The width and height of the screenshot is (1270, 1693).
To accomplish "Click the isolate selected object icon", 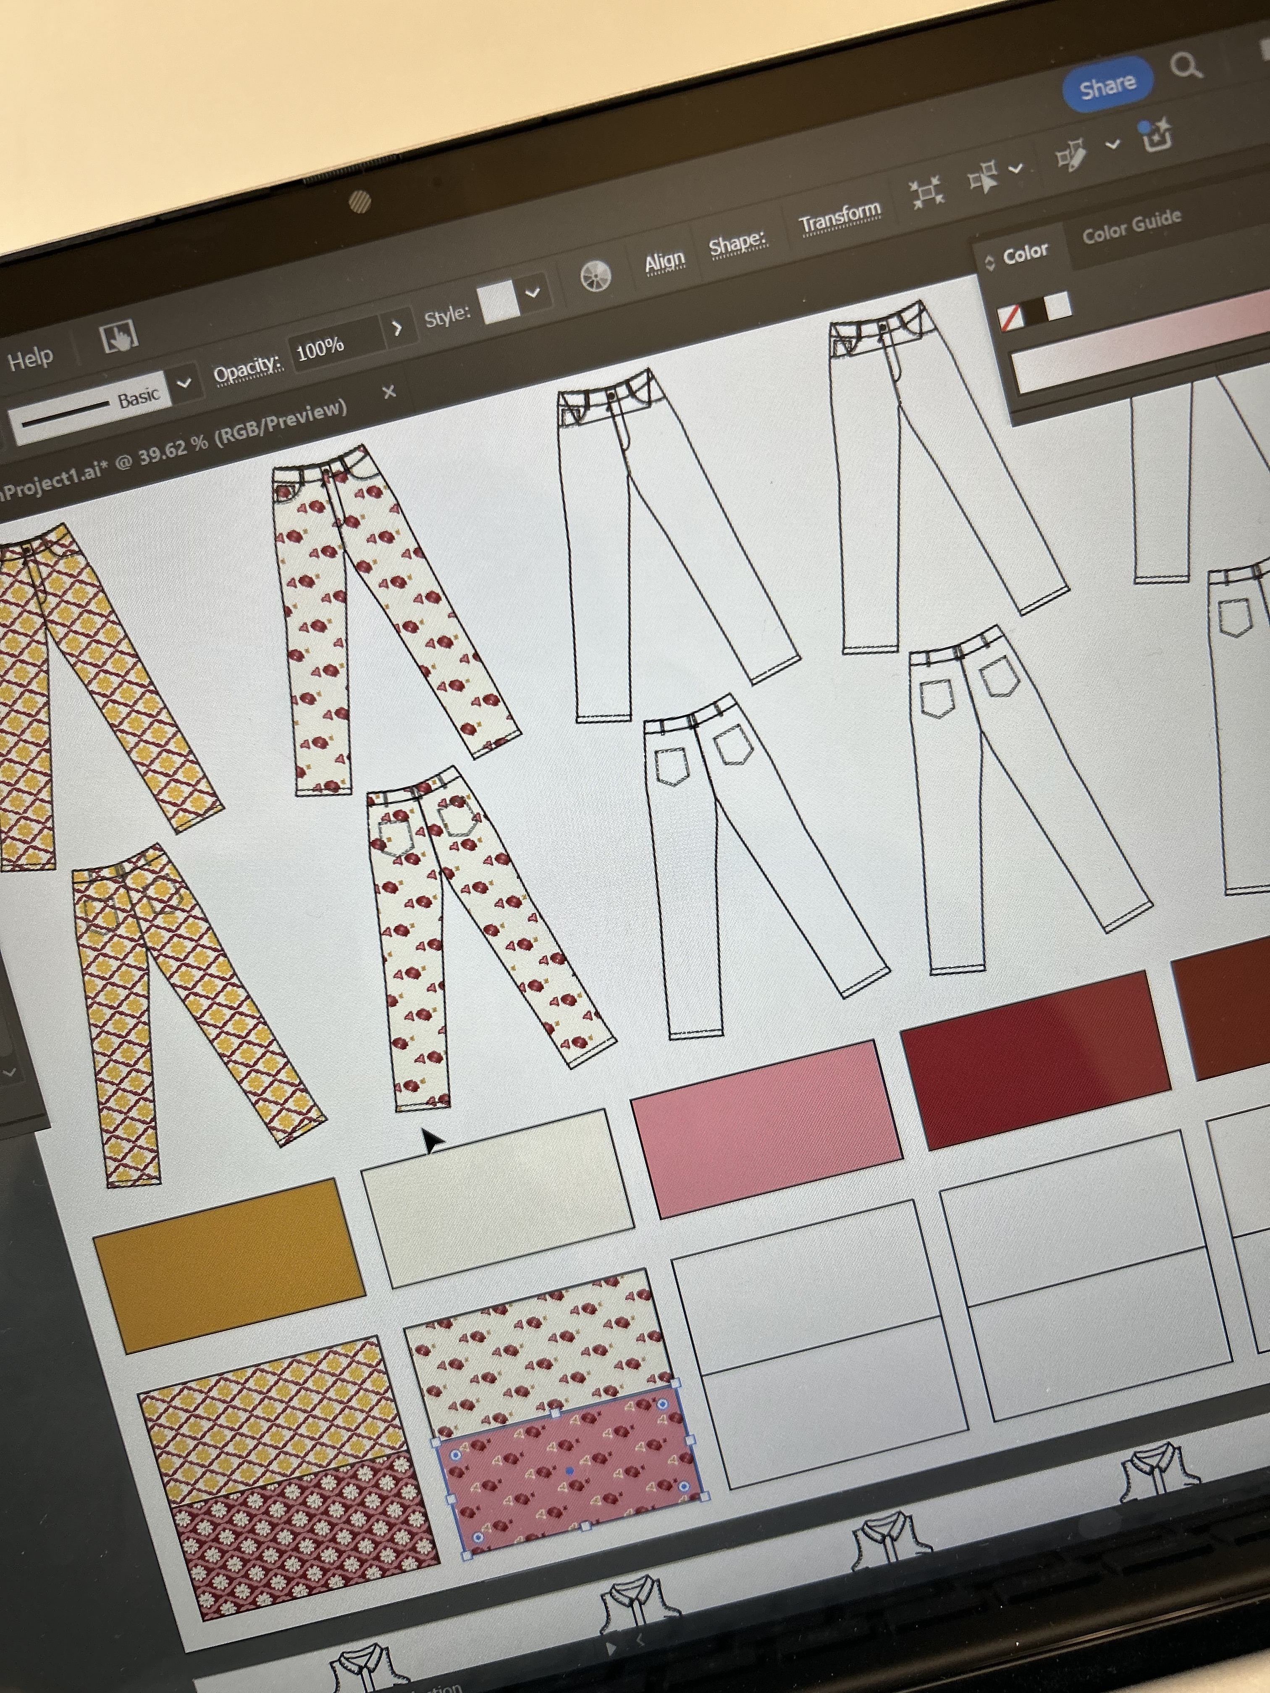I will coord(926,192).
